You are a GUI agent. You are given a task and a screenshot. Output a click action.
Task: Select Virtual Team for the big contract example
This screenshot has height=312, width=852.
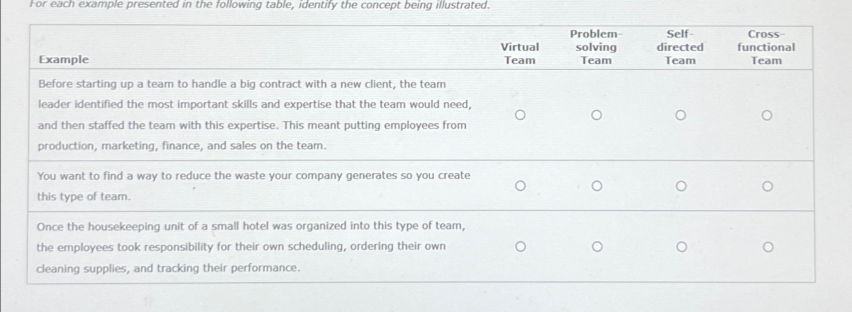coord(520,115)
